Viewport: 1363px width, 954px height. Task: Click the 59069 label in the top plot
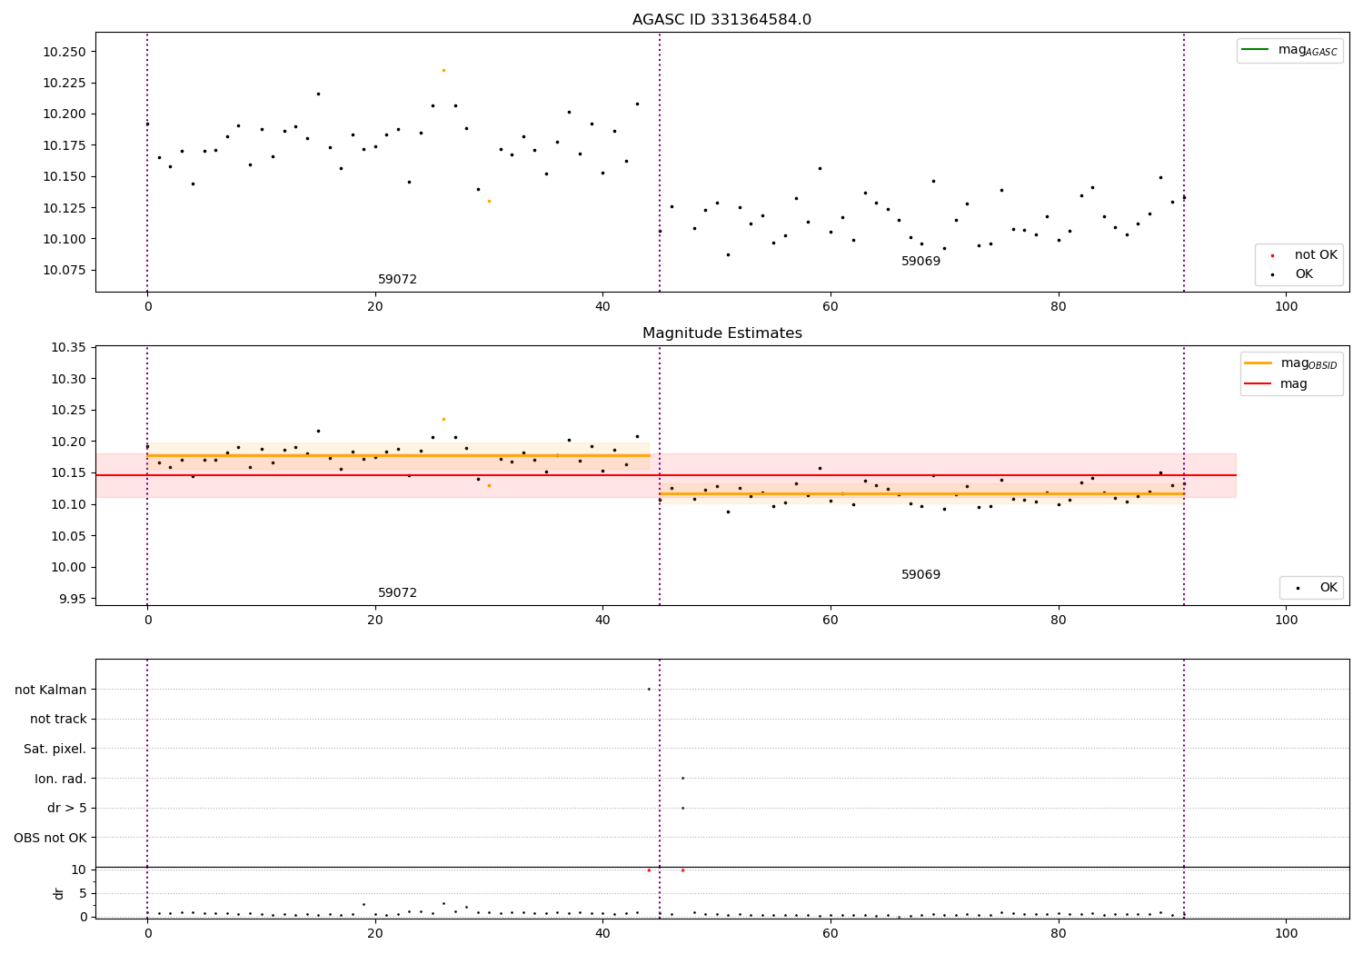pyautogui.click(x=920, y=262)
